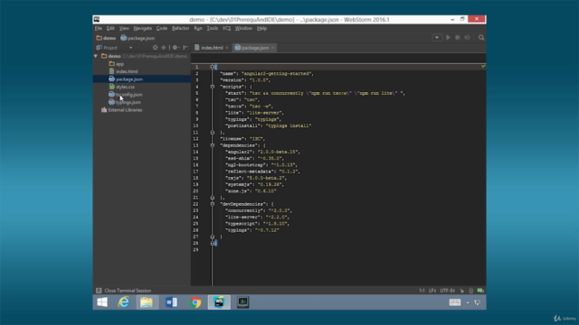Open the File menu
The width and height of the screenshot is (579, 325).
pyautogui.click(x=99, y=28)
